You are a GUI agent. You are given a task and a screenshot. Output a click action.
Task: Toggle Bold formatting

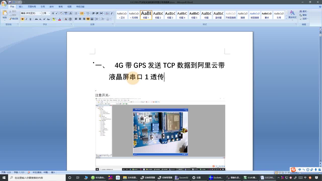(x=22, y=19)
